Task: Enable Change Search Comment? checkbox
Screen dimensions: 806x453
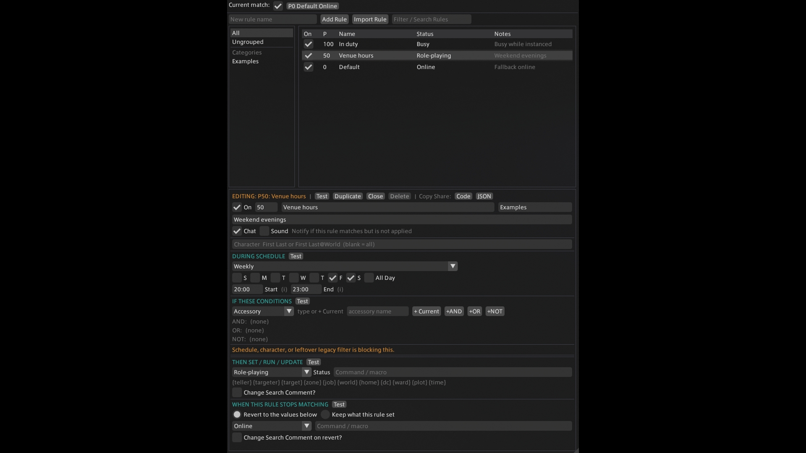Action: point(237,393)
